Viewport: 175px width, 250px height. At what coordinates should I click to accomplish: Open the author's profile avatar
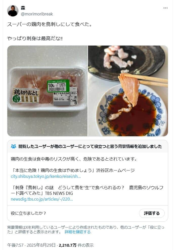[13, 11]
